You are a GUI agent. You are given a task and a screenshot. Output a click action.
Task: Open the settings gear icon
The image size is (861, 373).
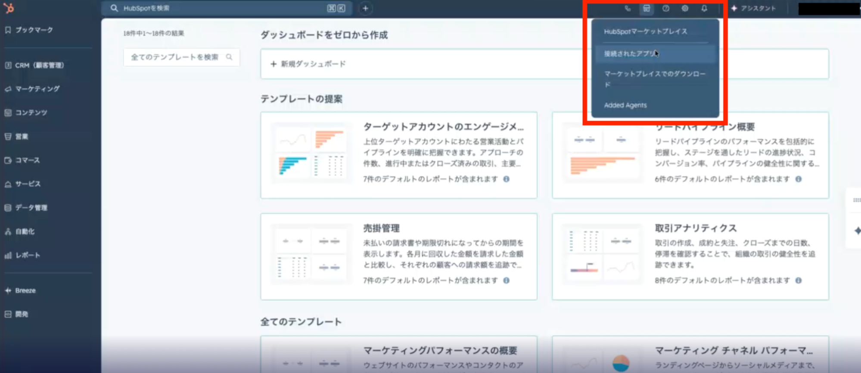point(685,9)
